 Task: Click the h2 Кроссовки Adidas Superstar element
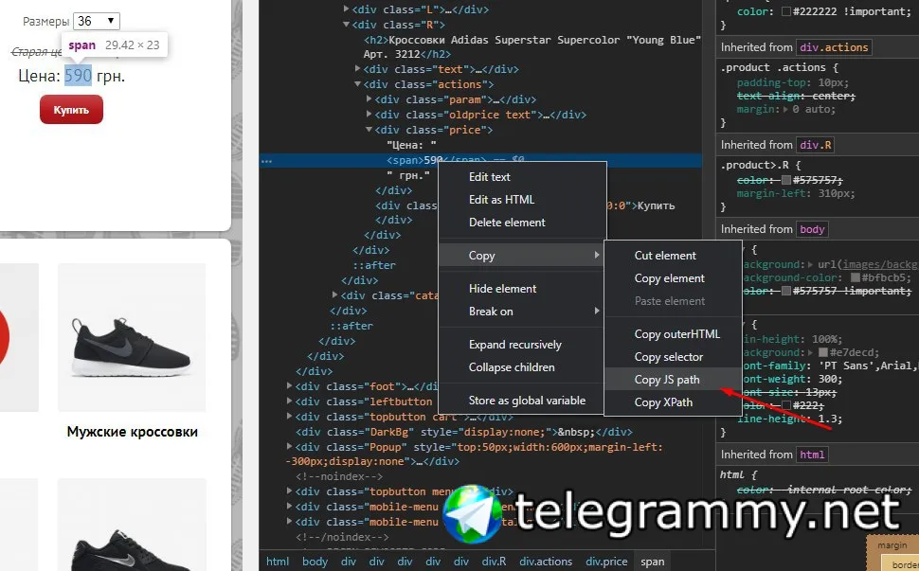coord(532,46)
